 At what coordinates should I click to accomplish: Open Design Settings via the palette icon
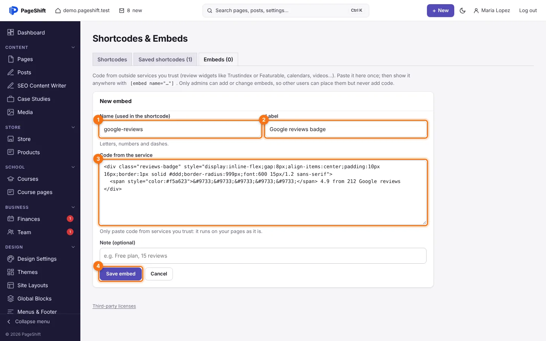(11, 259)
